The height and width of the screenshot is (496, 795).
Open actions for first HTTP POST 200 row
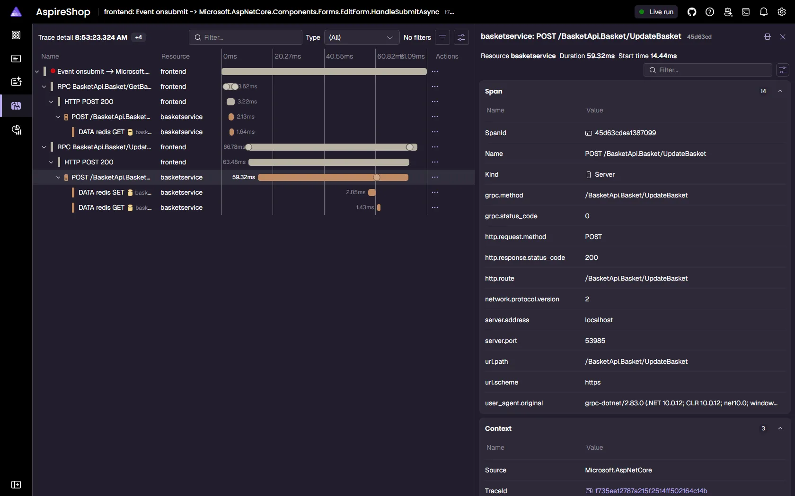(x=435, y=102)
